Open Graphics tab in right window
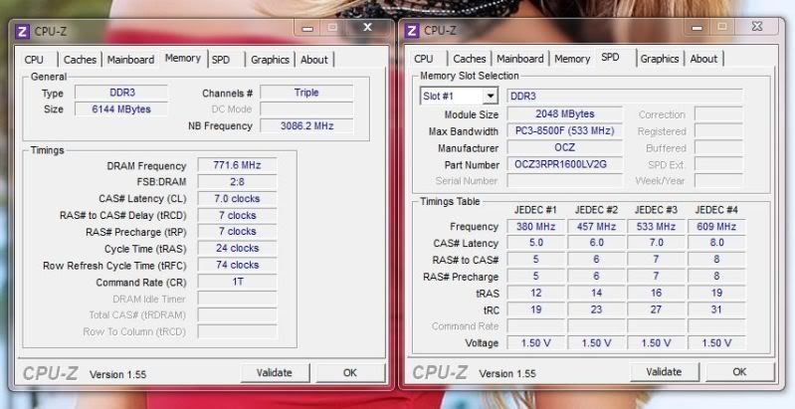This screenshot has height=409, width=795. pyautogui.click(x=660, y=59)
